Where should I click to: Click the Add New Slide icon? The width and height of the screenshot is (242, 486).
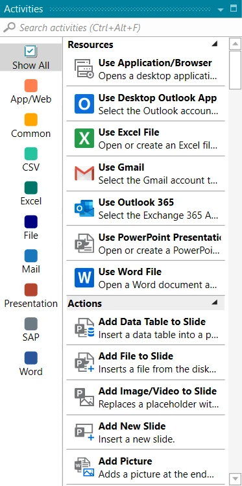pos(84,432)
